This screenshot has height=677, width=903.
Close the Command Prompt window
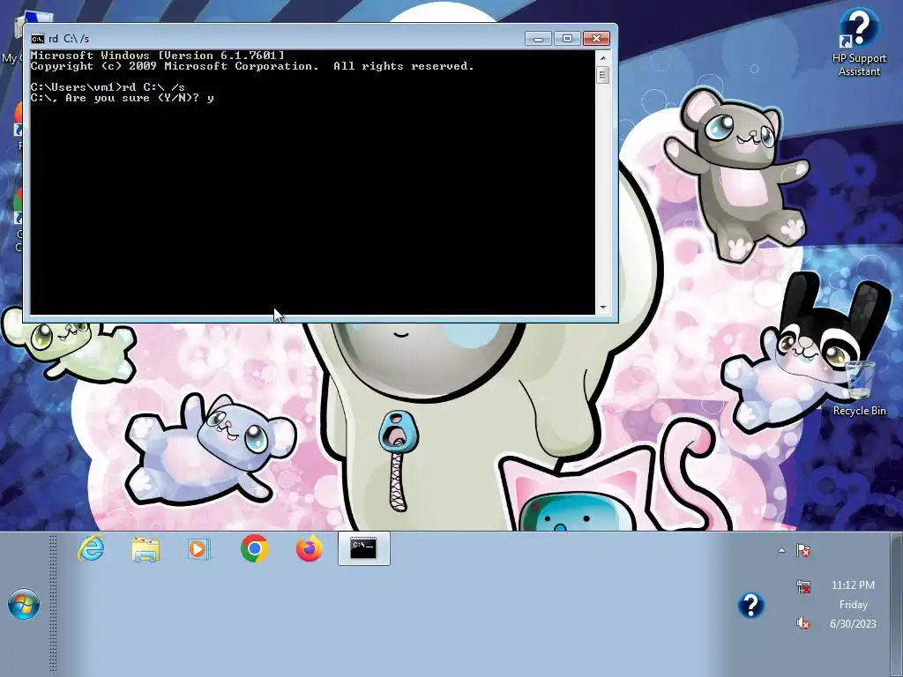point(597,39)
